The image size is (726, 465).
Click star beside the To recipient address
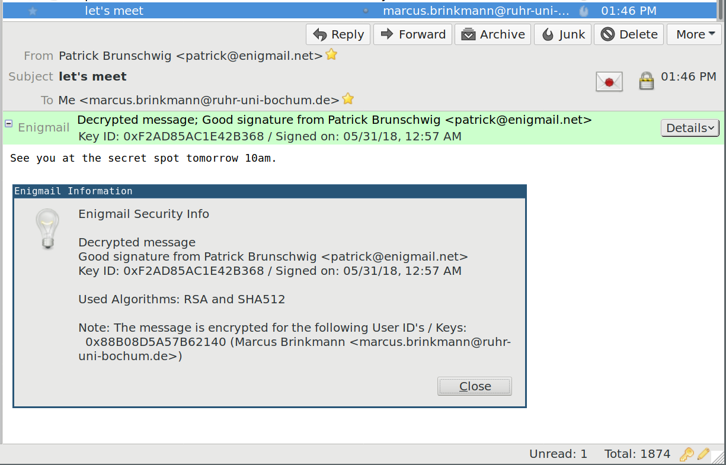coord(348,99)
